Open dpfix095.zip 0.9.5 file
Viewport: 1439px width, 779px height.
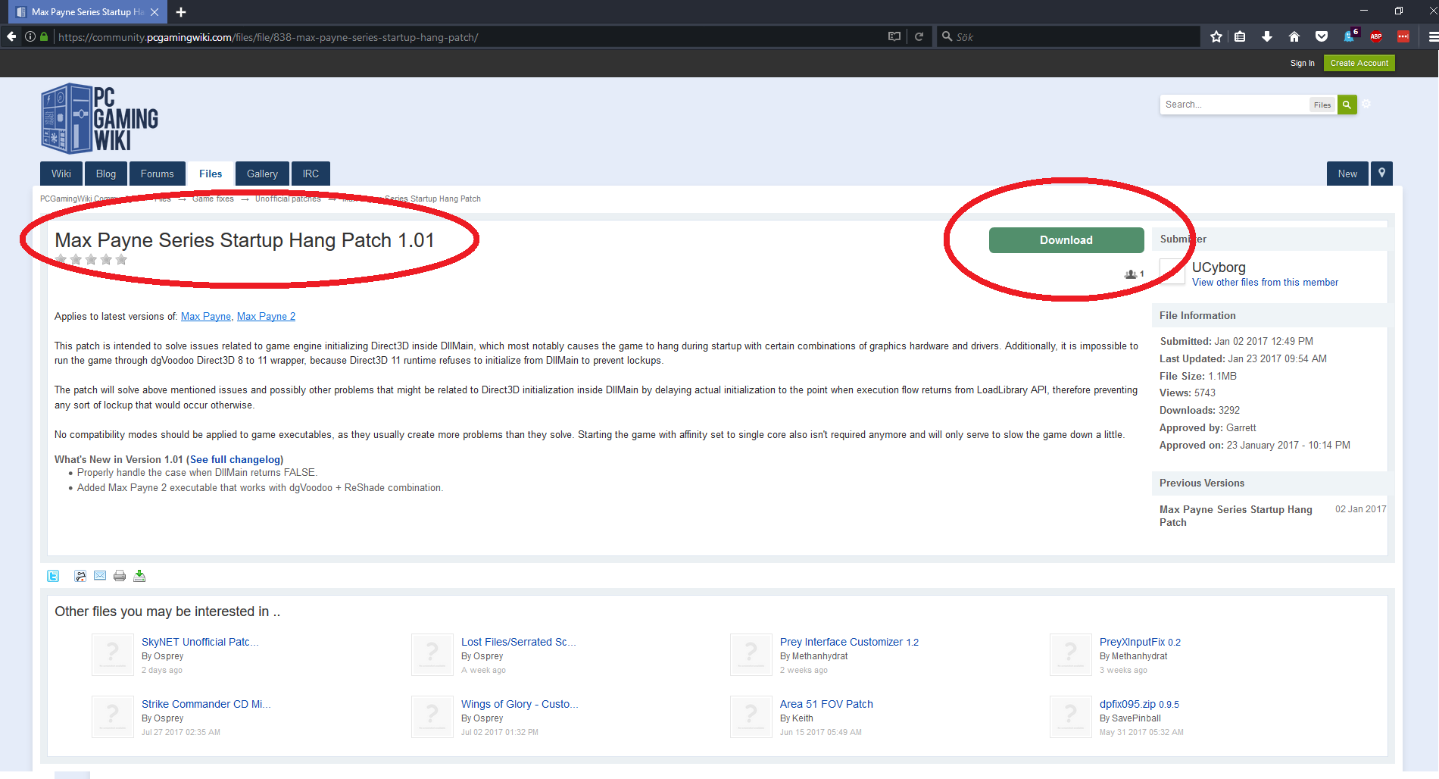tap(1139, 704)
